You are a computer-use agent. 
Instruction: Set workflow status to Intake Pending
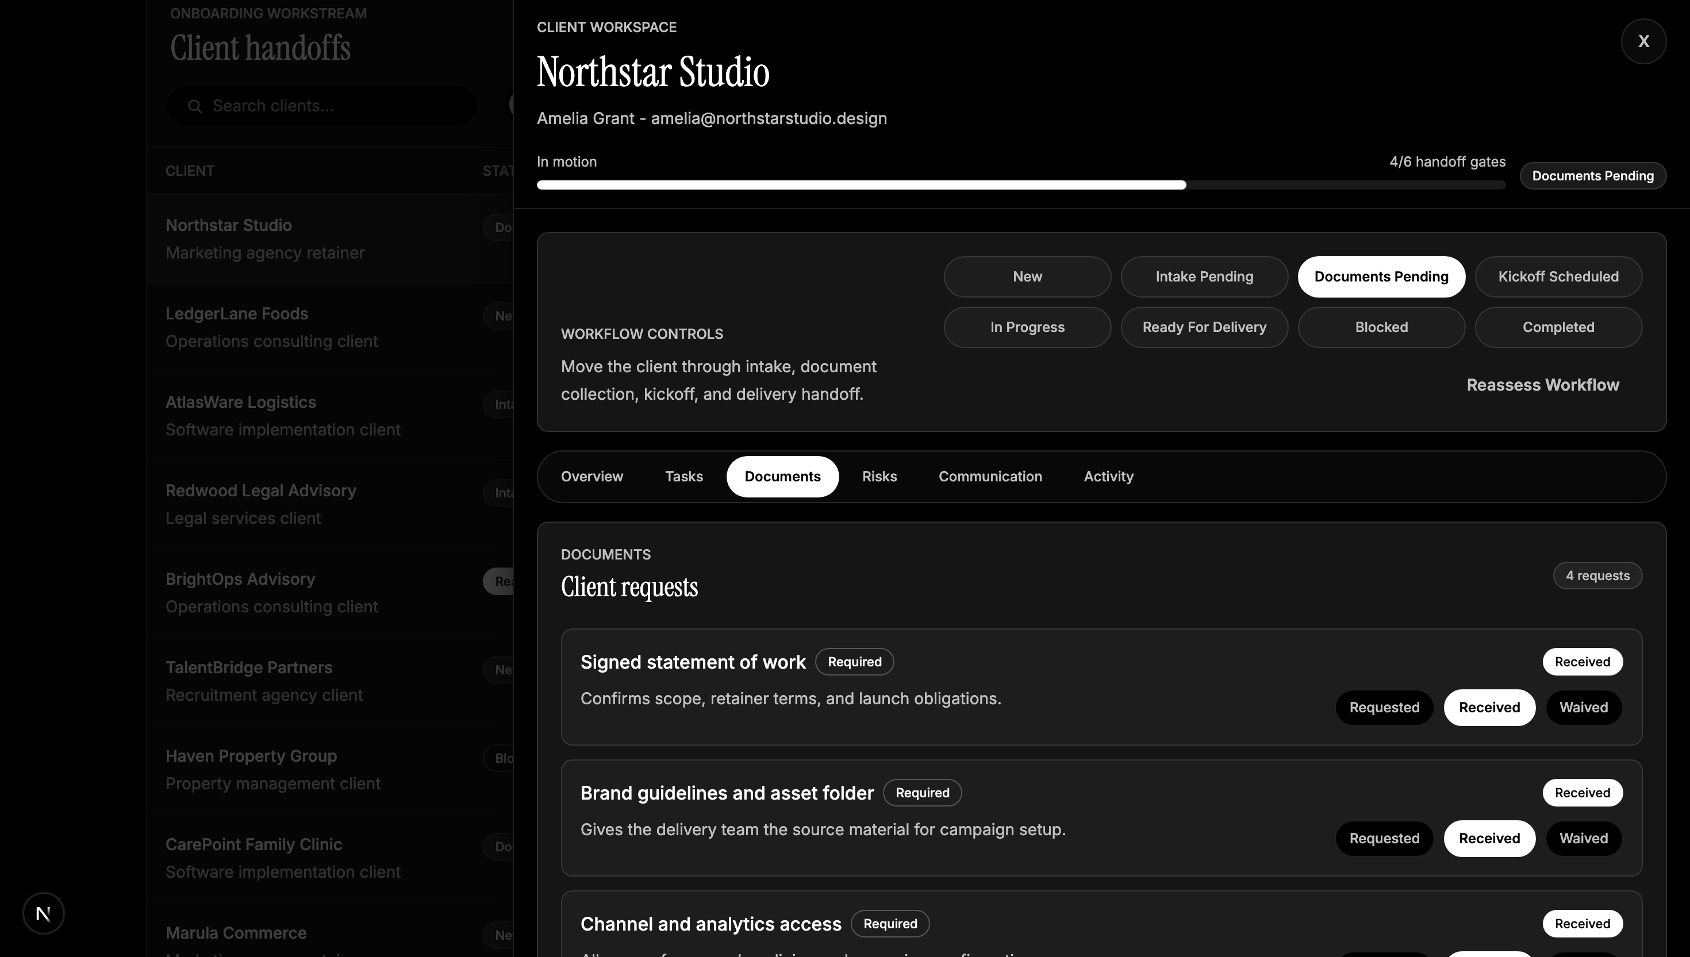point(1204,277)
